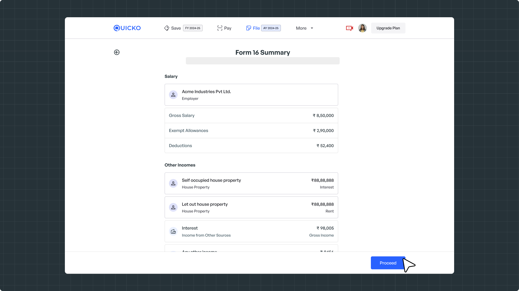The image size is (519, 291).
Task: Open the Self occupied house property card
Action: [251, 183]
